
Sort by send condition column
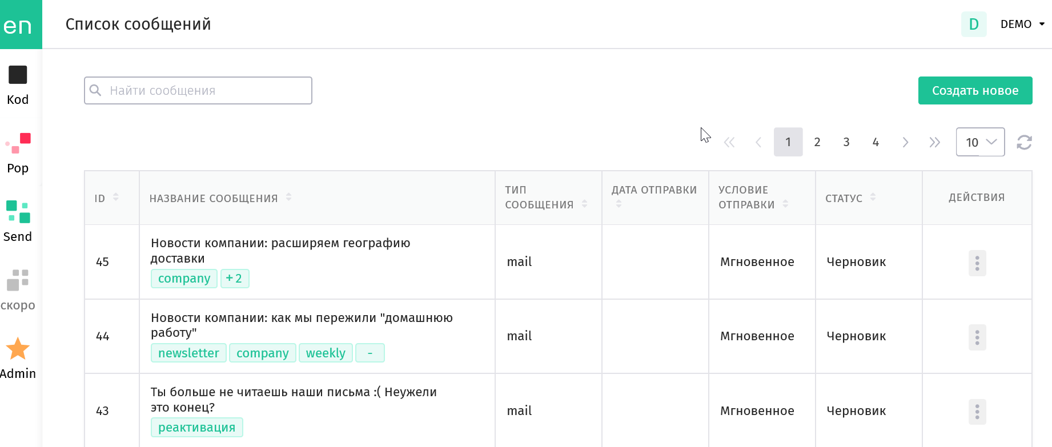785,204
